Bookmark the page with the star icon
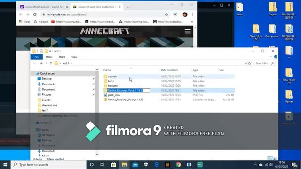Viewport: 301px width, 169px height. tap(166, 15)
